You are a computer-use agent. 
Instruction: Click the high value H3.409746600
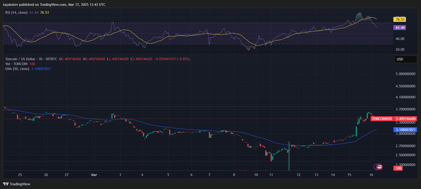[x=94, y=59]
